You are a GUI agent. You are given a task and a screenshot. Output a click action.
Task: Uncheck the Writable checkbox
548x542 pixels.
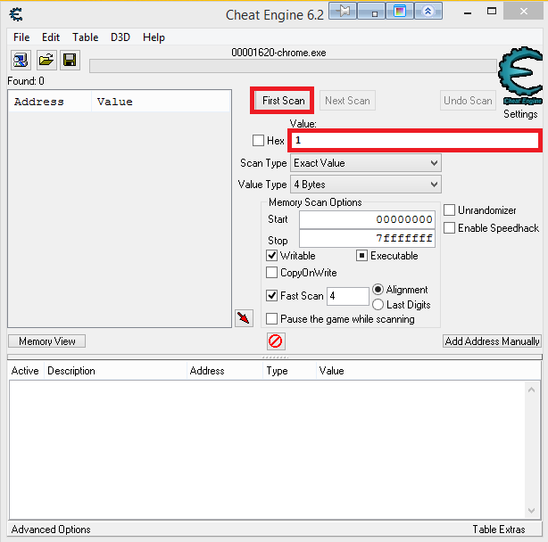(271, 256)
